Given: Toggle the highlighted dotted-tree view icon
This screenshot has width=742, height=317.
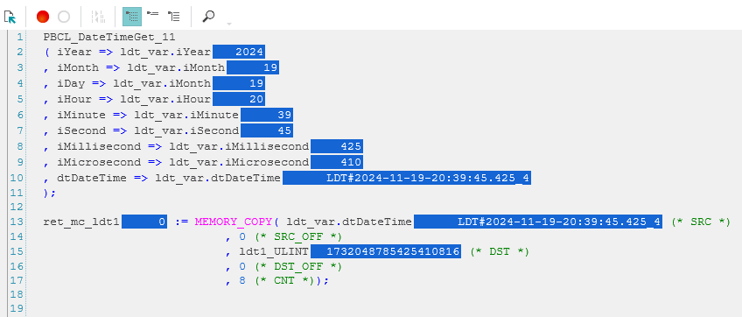Looking at the screenshot, I should (132, 17).
